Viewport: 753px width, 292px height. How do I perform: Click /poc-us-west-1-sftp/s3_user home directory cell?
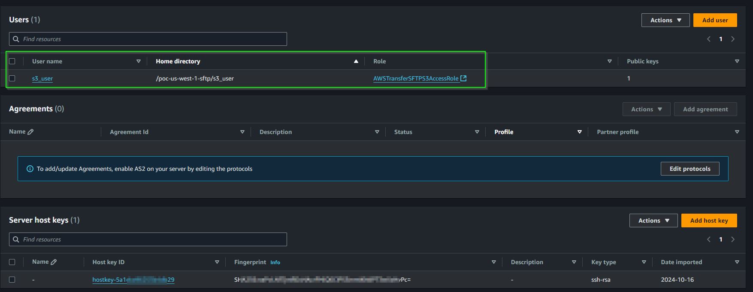click(195, 78)
